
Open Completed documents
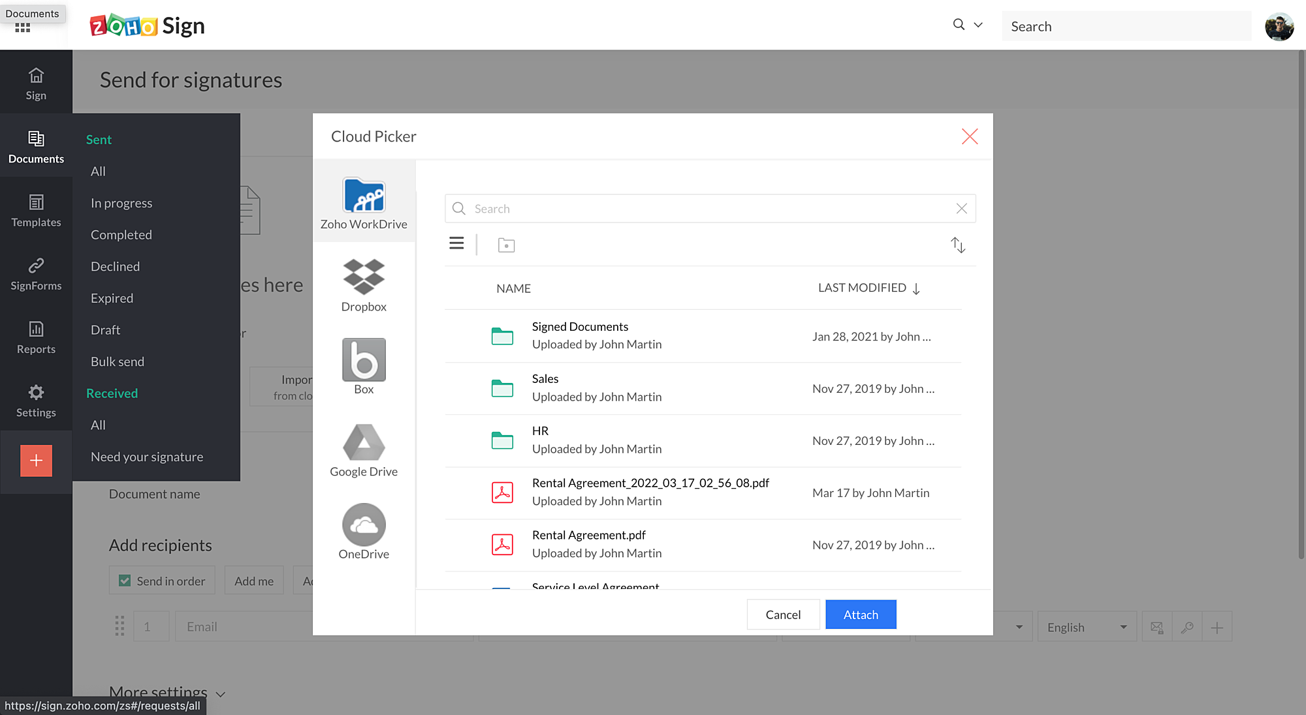tap(121, 234)
